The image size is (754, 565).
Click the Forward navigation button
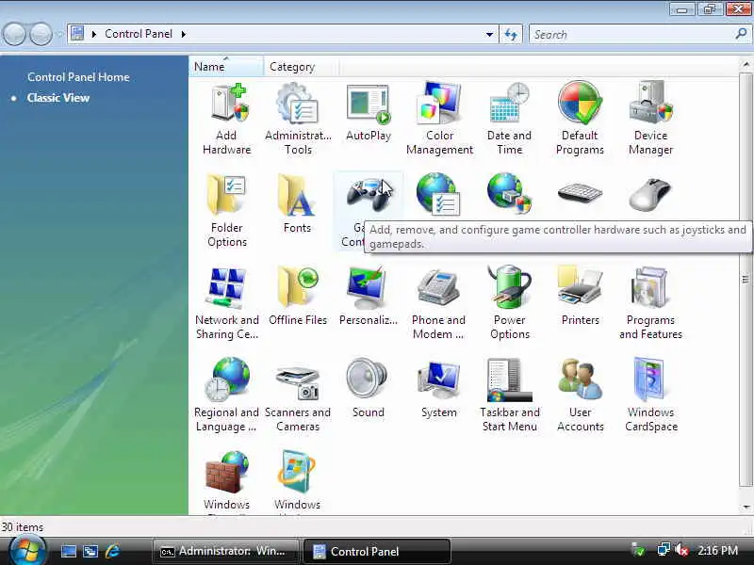(x=41, y=34)
